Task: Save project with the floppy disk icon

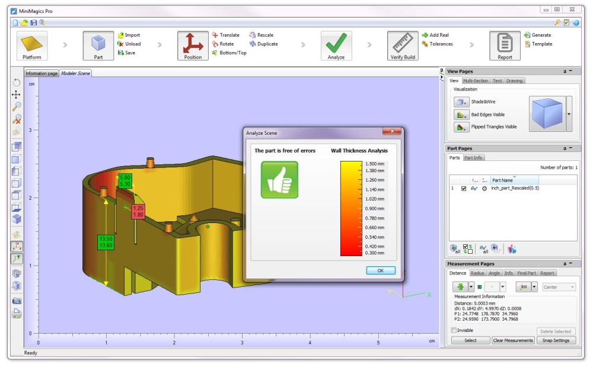Action: pos(33,22)
